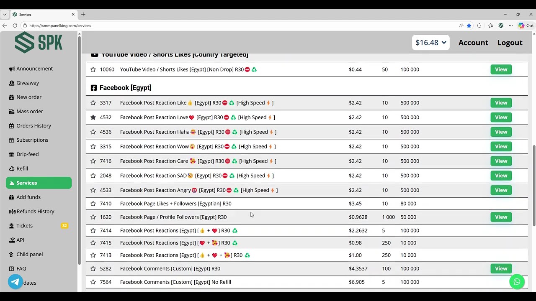Favorite service 3317 Reaction Like
536x301 pixels.
93,103
